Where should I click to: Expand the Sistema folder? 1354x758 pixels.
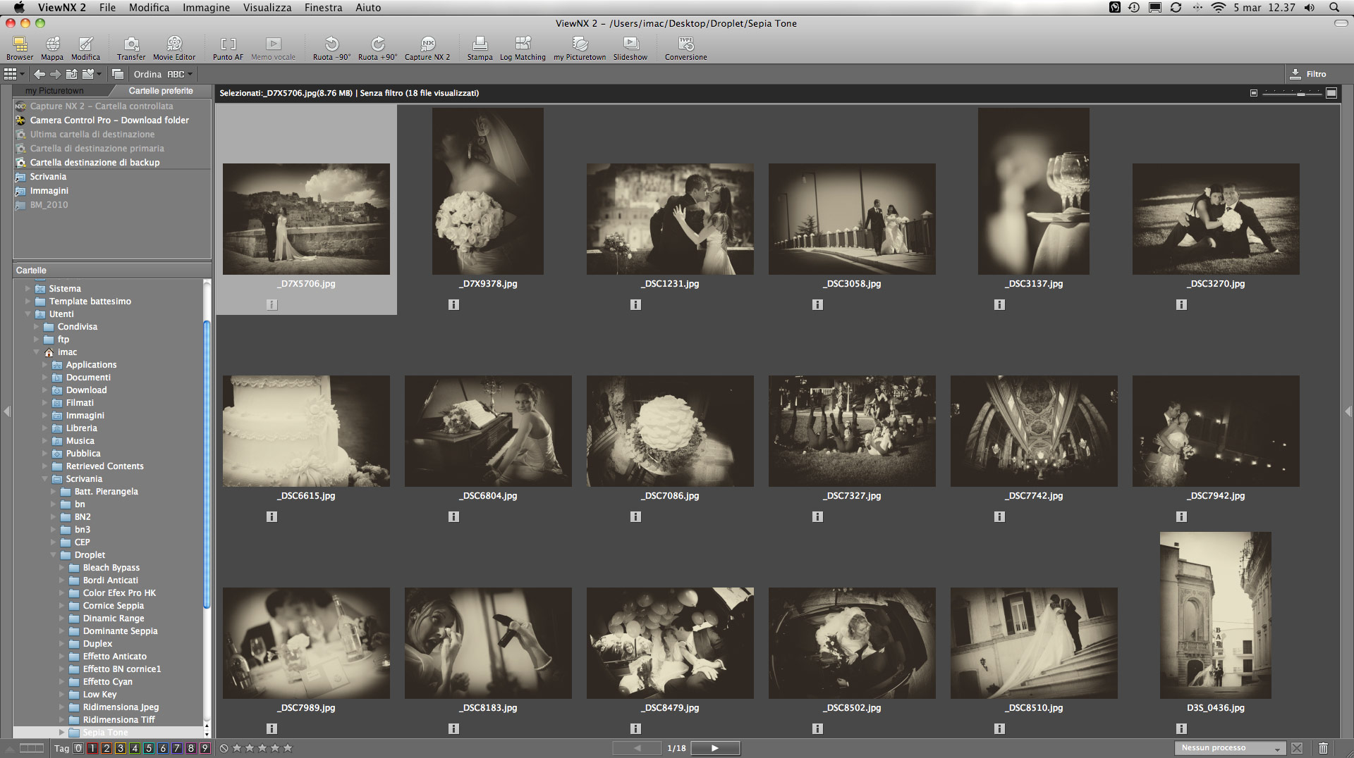(x=28, y=289)
